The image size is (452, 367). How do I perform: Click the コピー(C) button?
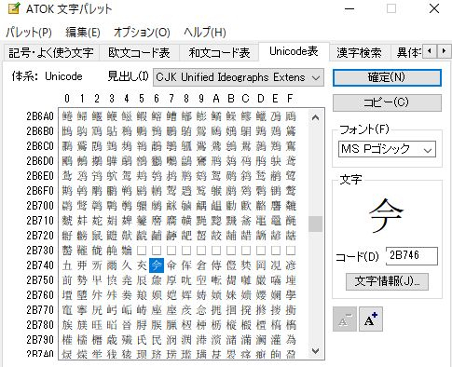387,102
